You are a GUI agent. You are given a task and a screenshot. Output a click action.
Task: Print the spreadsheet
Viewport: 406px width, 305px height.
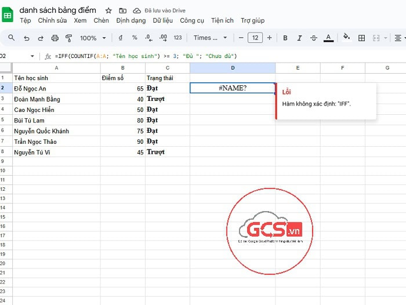[55, 38]
